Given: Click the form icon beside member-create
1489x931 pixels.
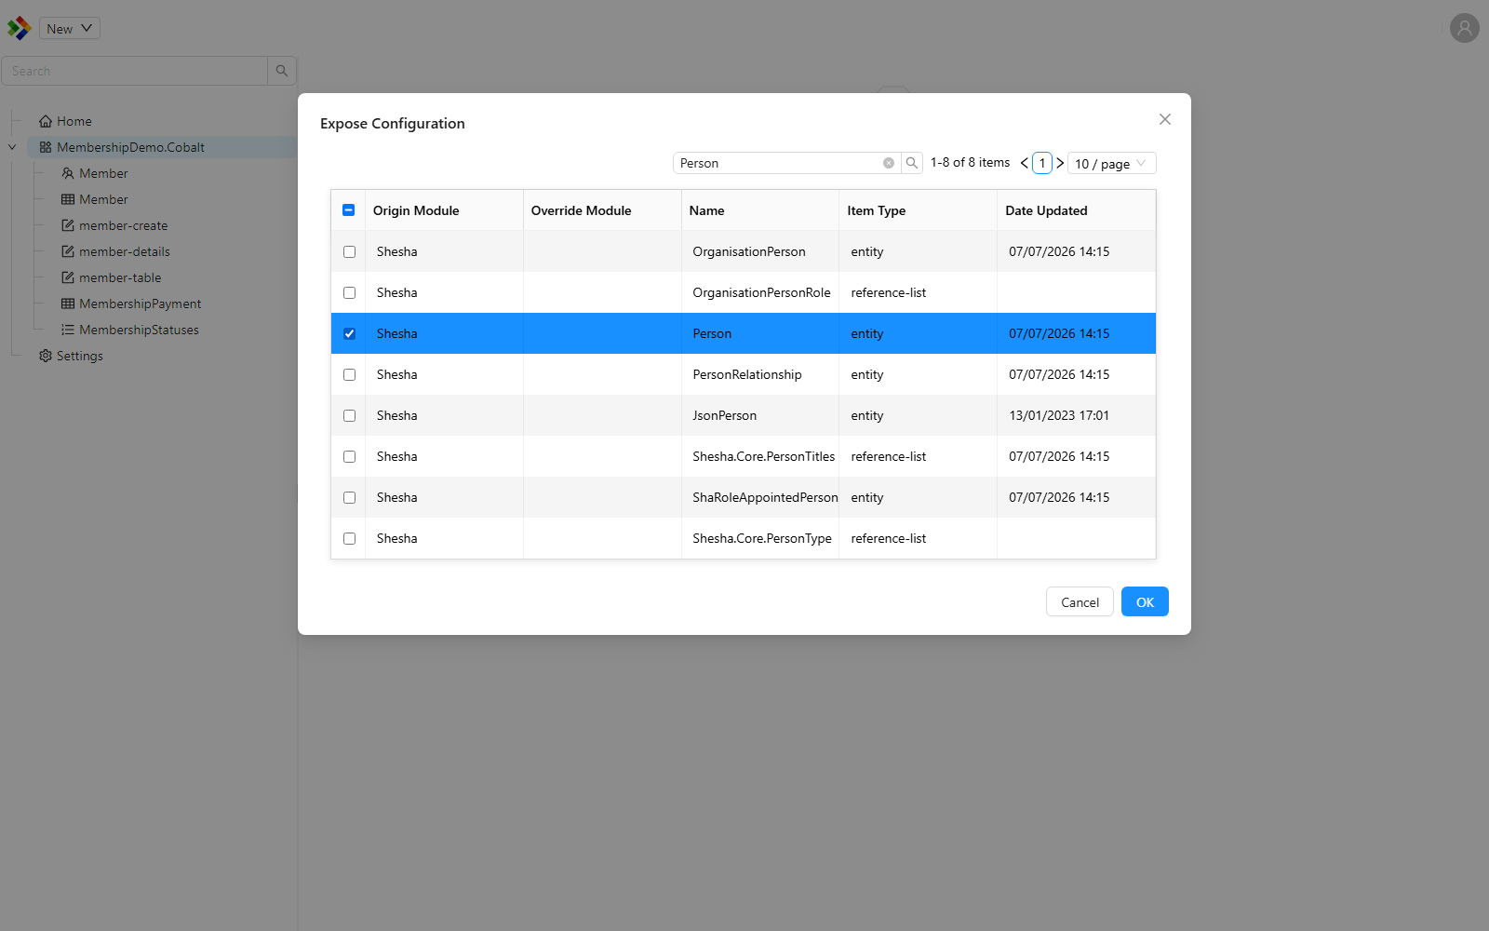Looking at the screenshot, I should (x=68, y=225).
